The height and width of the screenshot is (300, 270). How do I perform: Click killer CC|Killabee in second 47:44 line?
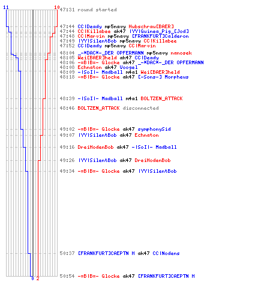tap(94, 31)
